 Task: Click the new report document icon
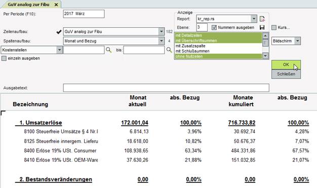(262, 19)
